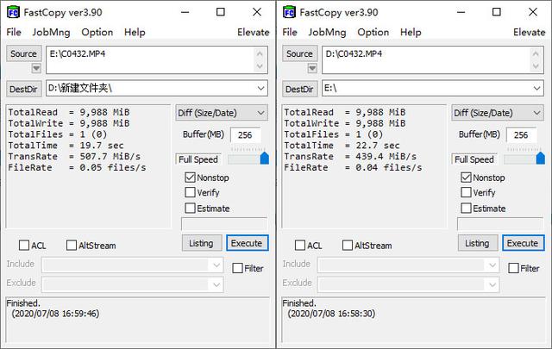The height and width of the screenshot is (349, 552).
Task: Open Source history arrow in right window
Action: pyautogui.click(x=312, y=68)
